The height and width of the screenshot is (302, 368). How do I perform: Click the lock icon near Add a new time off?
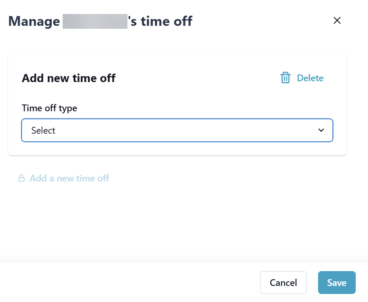pyautogui.click(x=21, y=178)
